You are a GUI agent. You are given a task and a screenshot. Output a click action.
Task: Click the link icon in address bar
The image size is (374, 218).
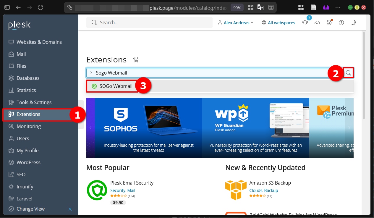(x=70, y=7)
